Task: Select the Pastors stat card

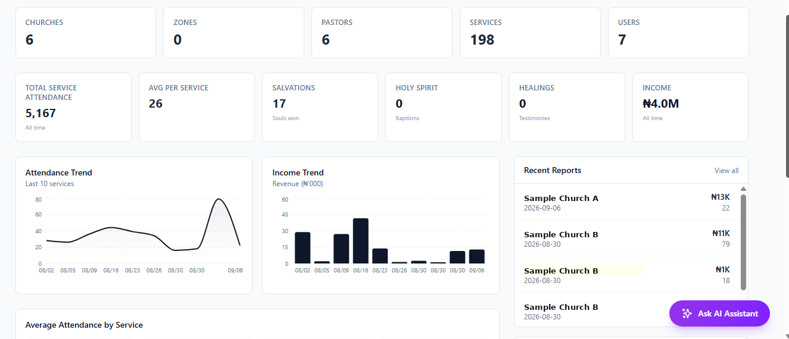Action: (x=382, y=33)
